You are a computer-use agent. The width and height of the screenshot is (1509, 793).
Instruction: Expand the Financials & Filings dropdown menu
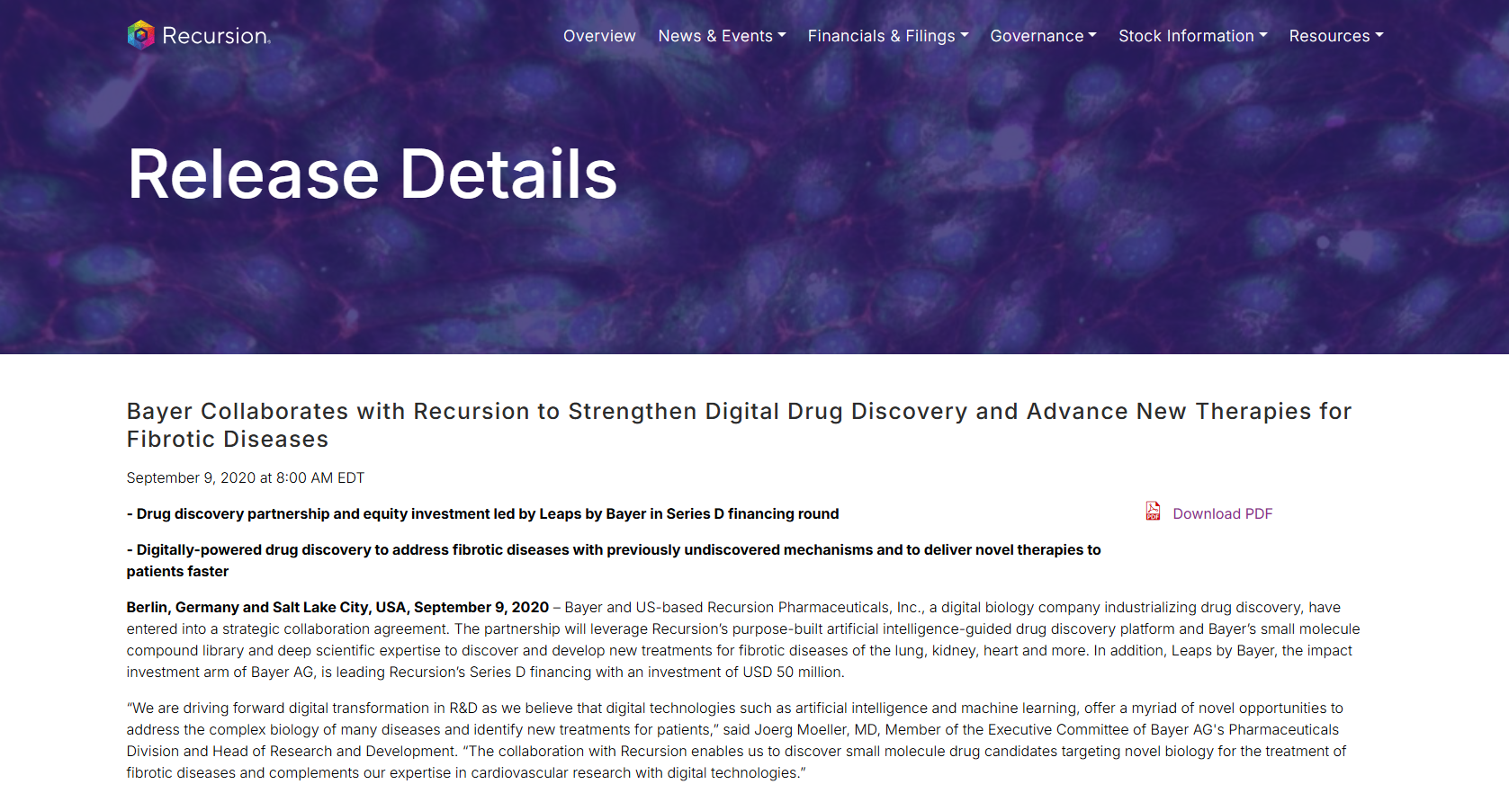click(x=888, y=36)
